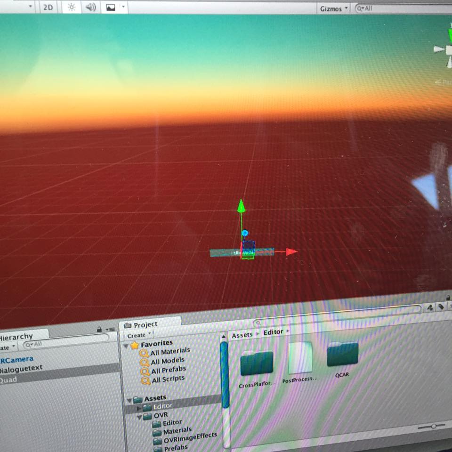Viewport: 452px width, 452px height.
Task: Click the green Y-axis move arrow
Action: coord(241,206)
